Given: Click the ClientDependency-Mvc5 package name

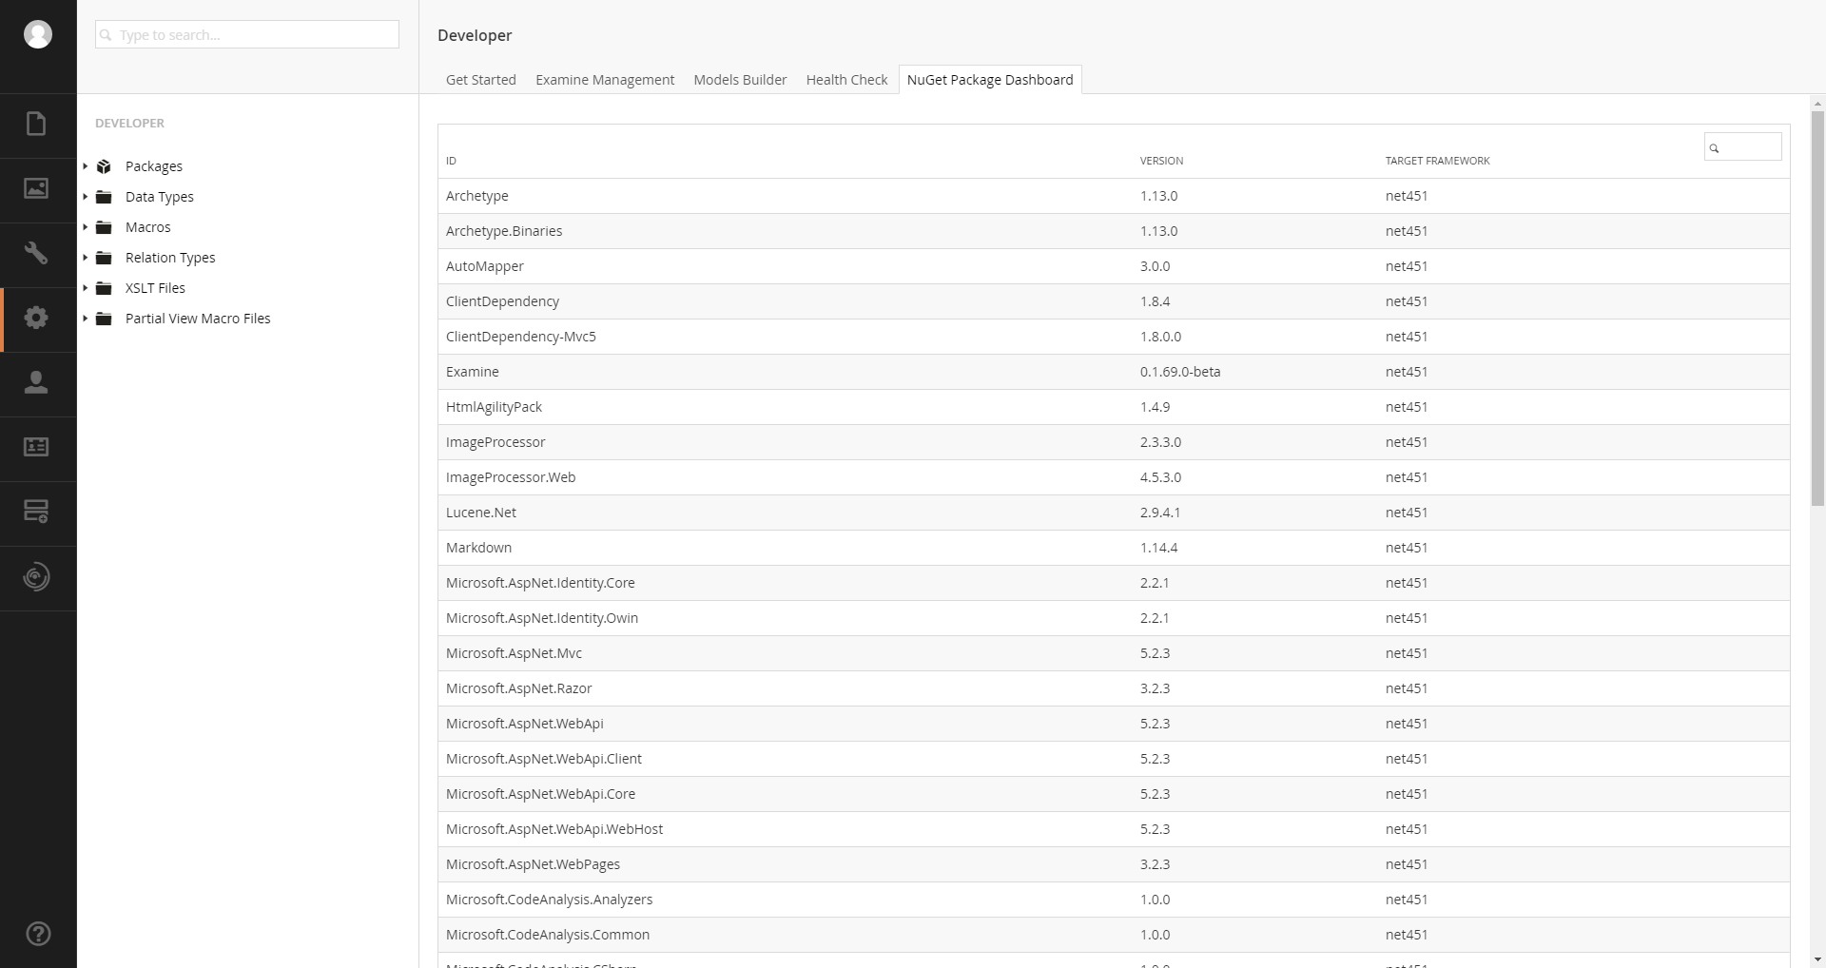Looking at the screenshot, I should click(521, 337).
